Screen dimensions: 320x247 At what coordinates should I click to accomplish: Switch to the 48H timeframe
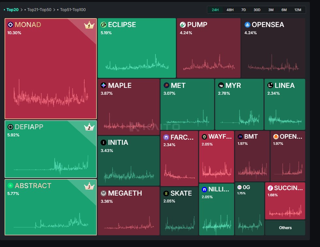pyautogui.click(x=230, y=10)
